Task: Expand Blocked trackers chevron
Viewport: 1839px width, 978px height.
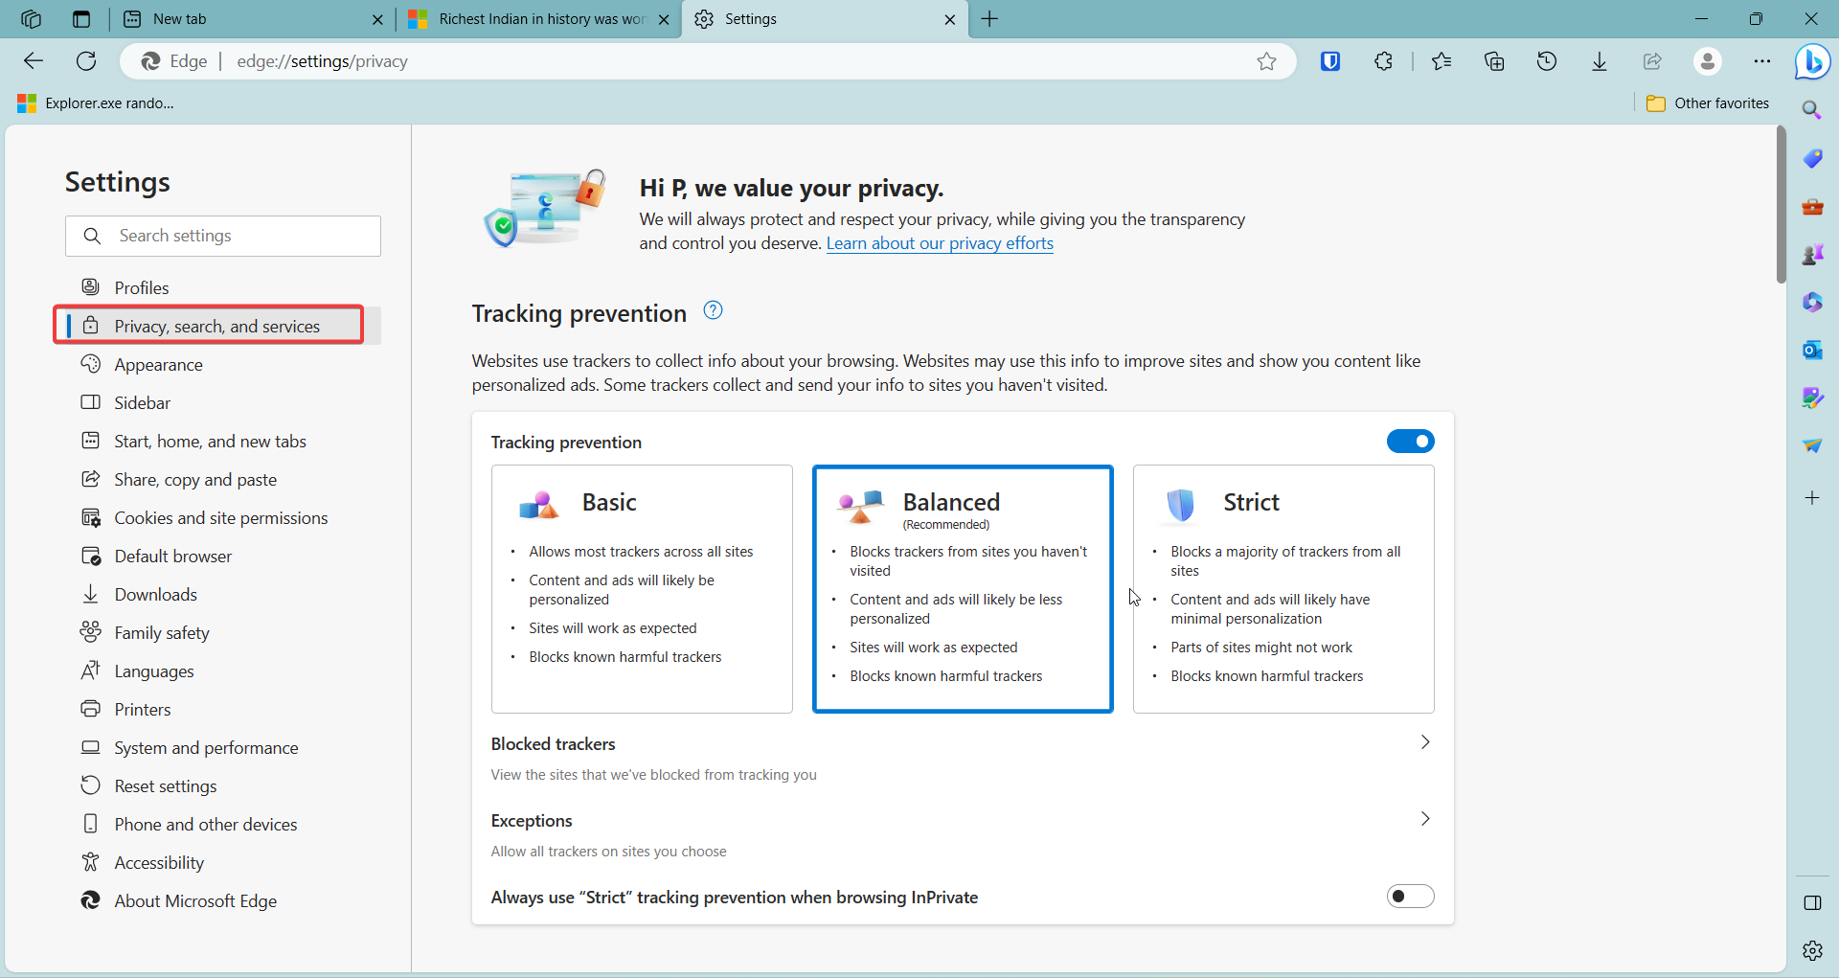Action: 1425,742
